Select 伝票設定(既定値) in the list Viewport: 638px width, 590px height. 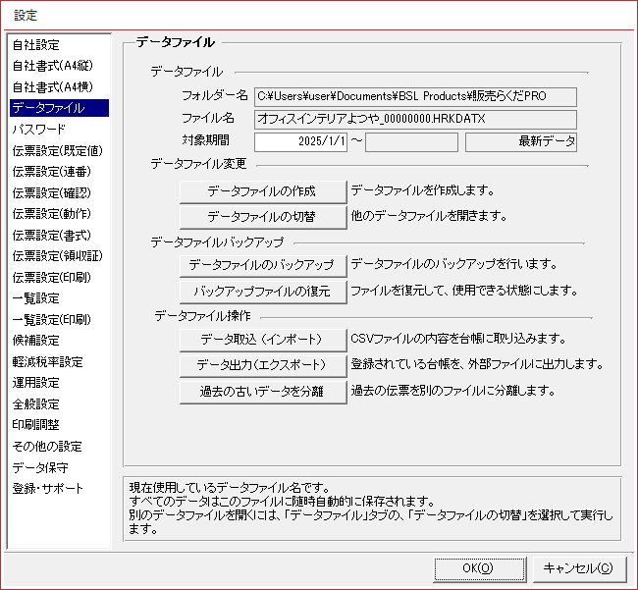tap(57, 151)
